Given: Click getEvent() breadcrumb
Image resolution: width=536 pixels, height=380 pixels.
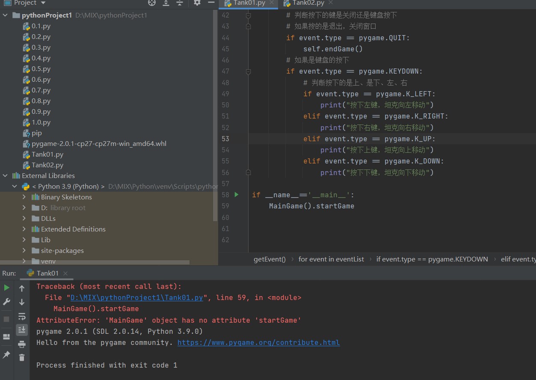Looking at the screenshot, I should coord(269,259).
